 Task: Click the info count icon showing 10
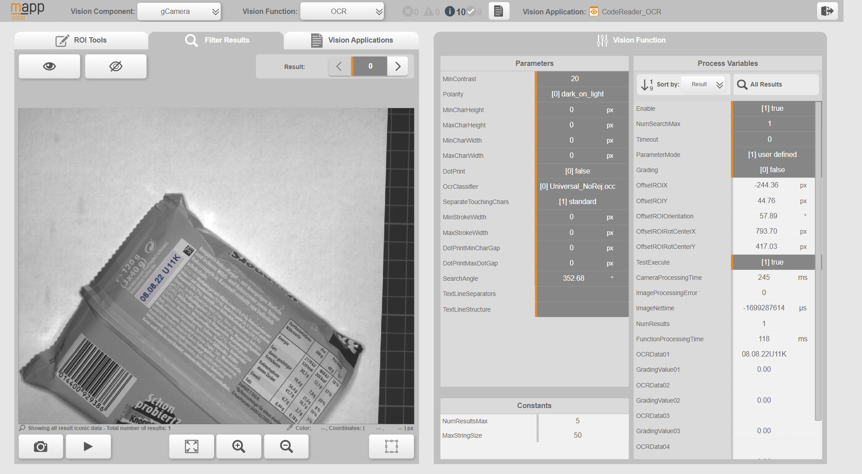(x=450, y=12)
